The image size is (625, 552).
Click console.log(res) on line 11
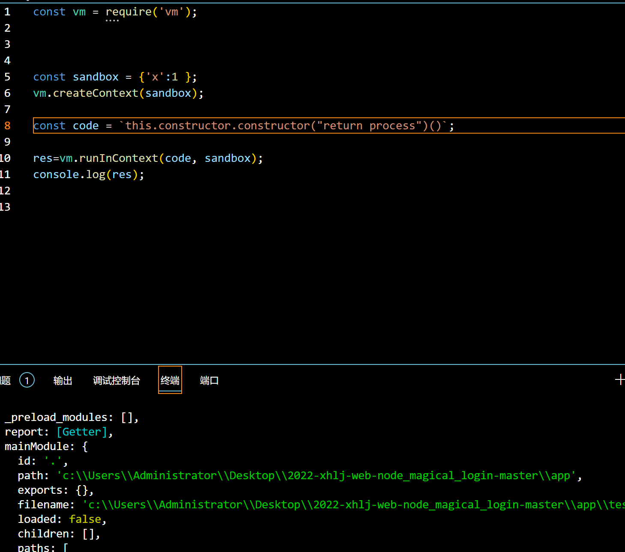point(86,175)
